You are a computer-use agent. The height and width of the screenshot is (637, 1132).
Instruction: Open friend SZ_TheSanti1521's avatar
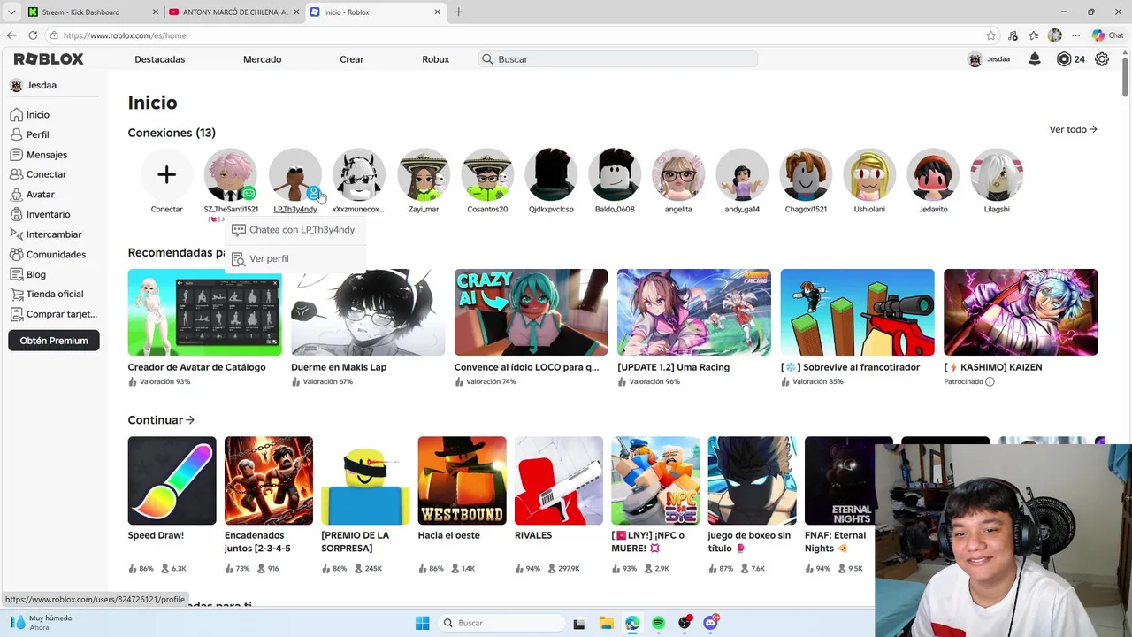pos(230,174)
